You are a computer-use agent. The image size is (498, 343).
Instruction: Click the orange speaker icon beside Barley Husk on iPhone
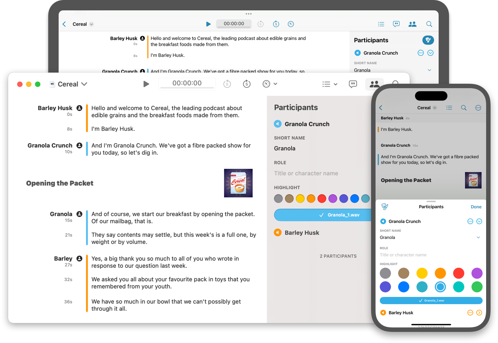[x=383, y=313]
